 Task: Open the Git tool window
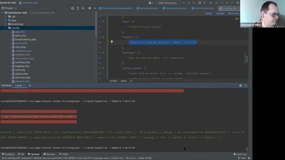[x=21, y=154]
